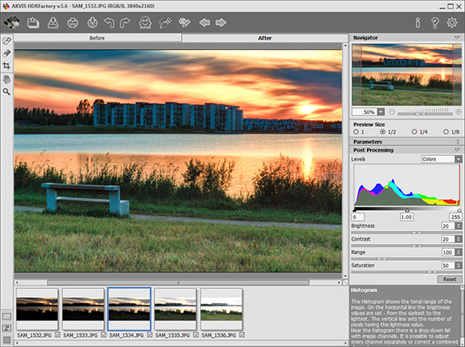Select the SAM_1534.JPG thumbnail
Image resolution: width=465 pixels, height=347 pixels.
click(130, 309)
